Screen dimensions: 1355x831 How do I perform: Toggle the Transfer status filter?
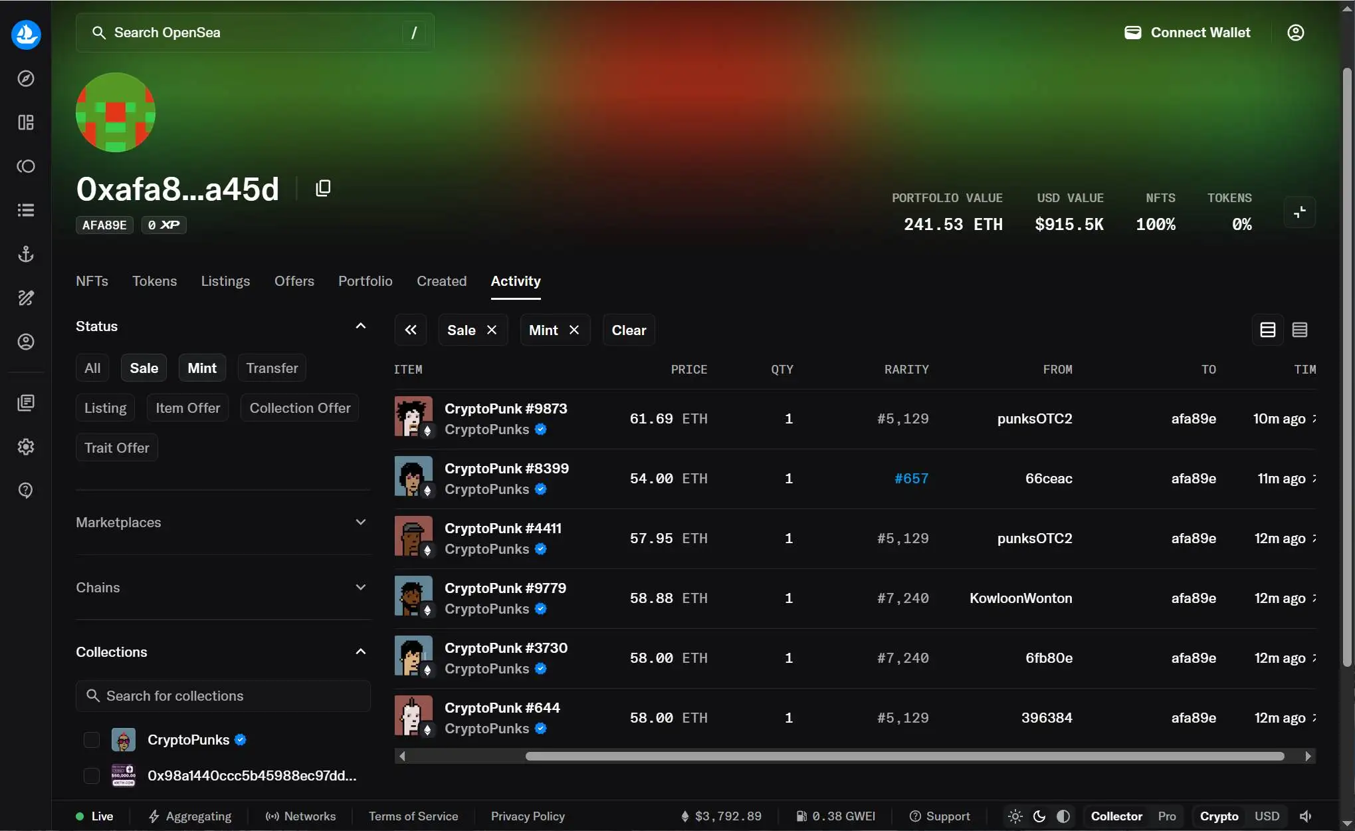272,368
